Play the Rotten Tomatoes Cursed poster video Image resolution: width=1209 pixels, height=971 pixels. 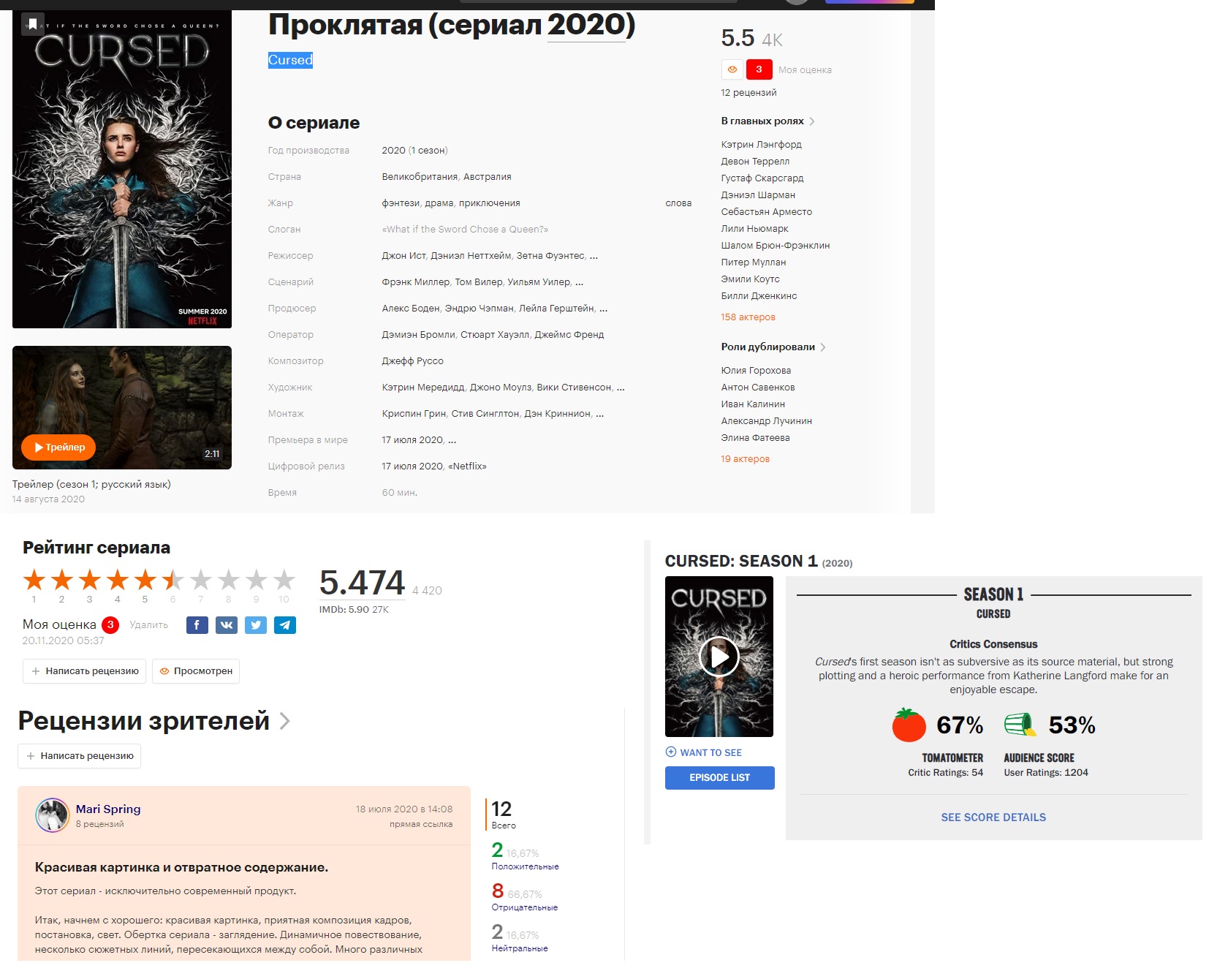pos(719,657)
